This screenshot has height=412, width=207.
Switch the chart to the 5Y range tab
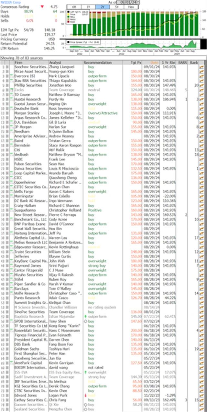click(117, 6)
